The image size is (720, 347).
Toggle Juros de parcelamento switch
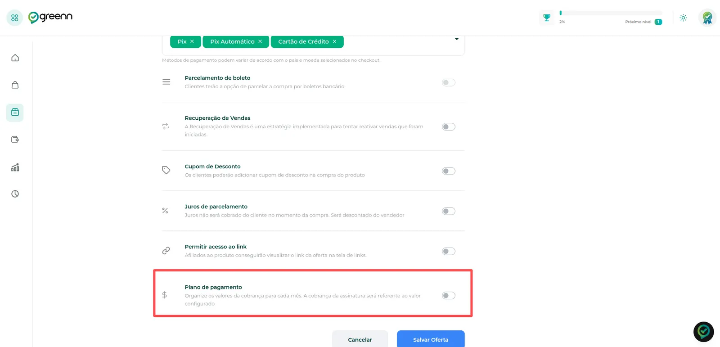449,211
